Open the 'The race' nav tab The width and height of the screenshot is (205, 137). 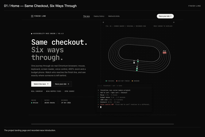[x=86, y=16]
